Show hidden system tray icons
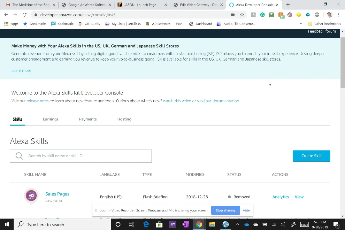Screen dimensions: 345x230 click(x=237, y=225)
